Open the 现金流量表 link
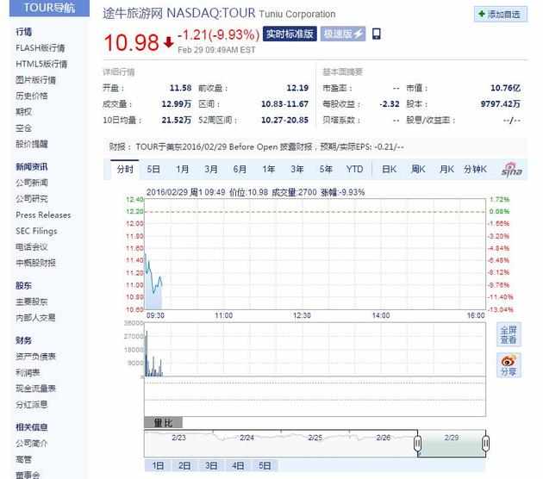The height and width of the screenshot is (479, 543). click(35, 389)
